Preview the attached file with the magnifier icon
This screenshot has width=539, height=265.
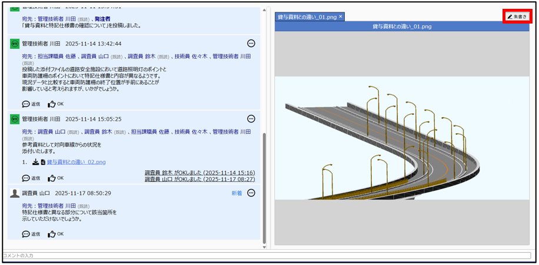(x=43, y=162)
